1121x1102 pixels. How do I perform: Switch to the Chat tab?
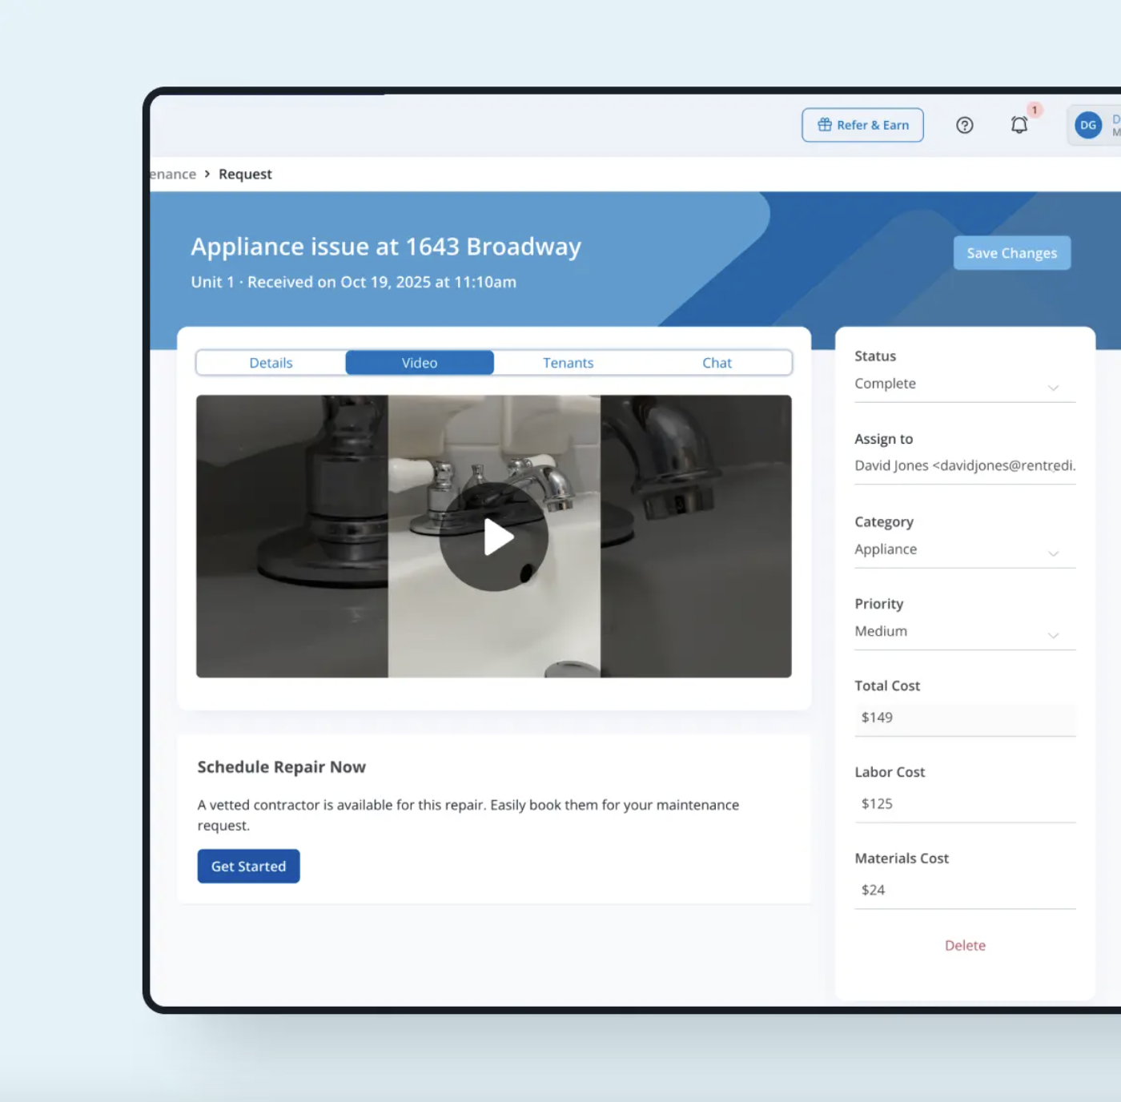[717, 363]
